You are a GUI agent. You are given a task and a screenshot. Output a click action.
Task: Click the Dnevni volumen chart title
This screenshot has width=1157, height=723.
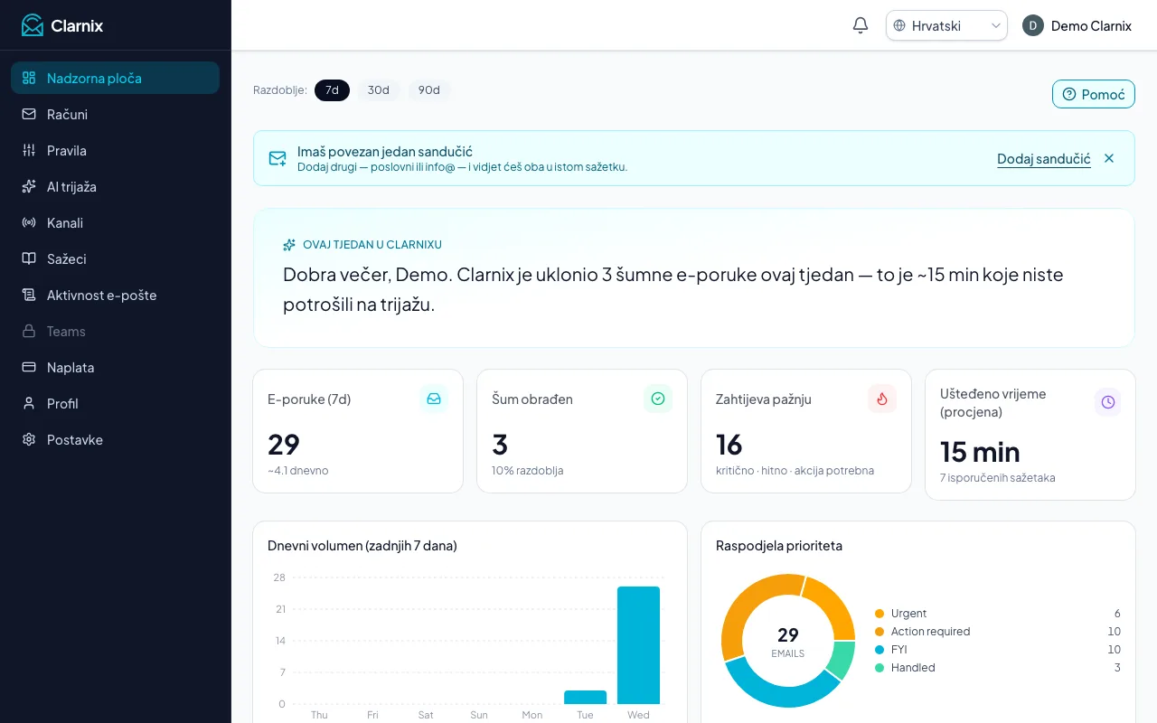(x=362, y=546)
